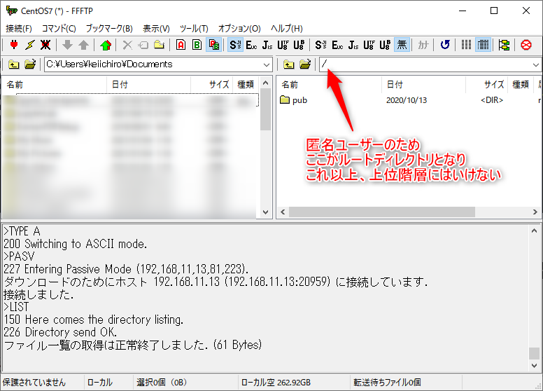543x391 pixels.
Task: Open the ブックマーク(B) menu
Action: [x=108, y=29]
